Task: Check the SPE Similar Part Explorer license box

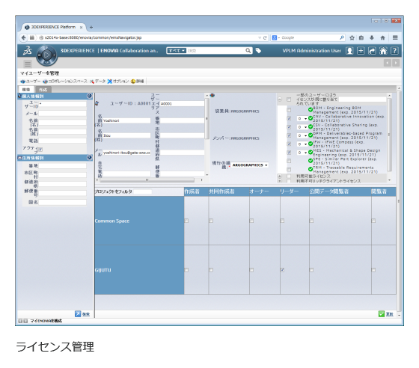Action: click(289, 161)
